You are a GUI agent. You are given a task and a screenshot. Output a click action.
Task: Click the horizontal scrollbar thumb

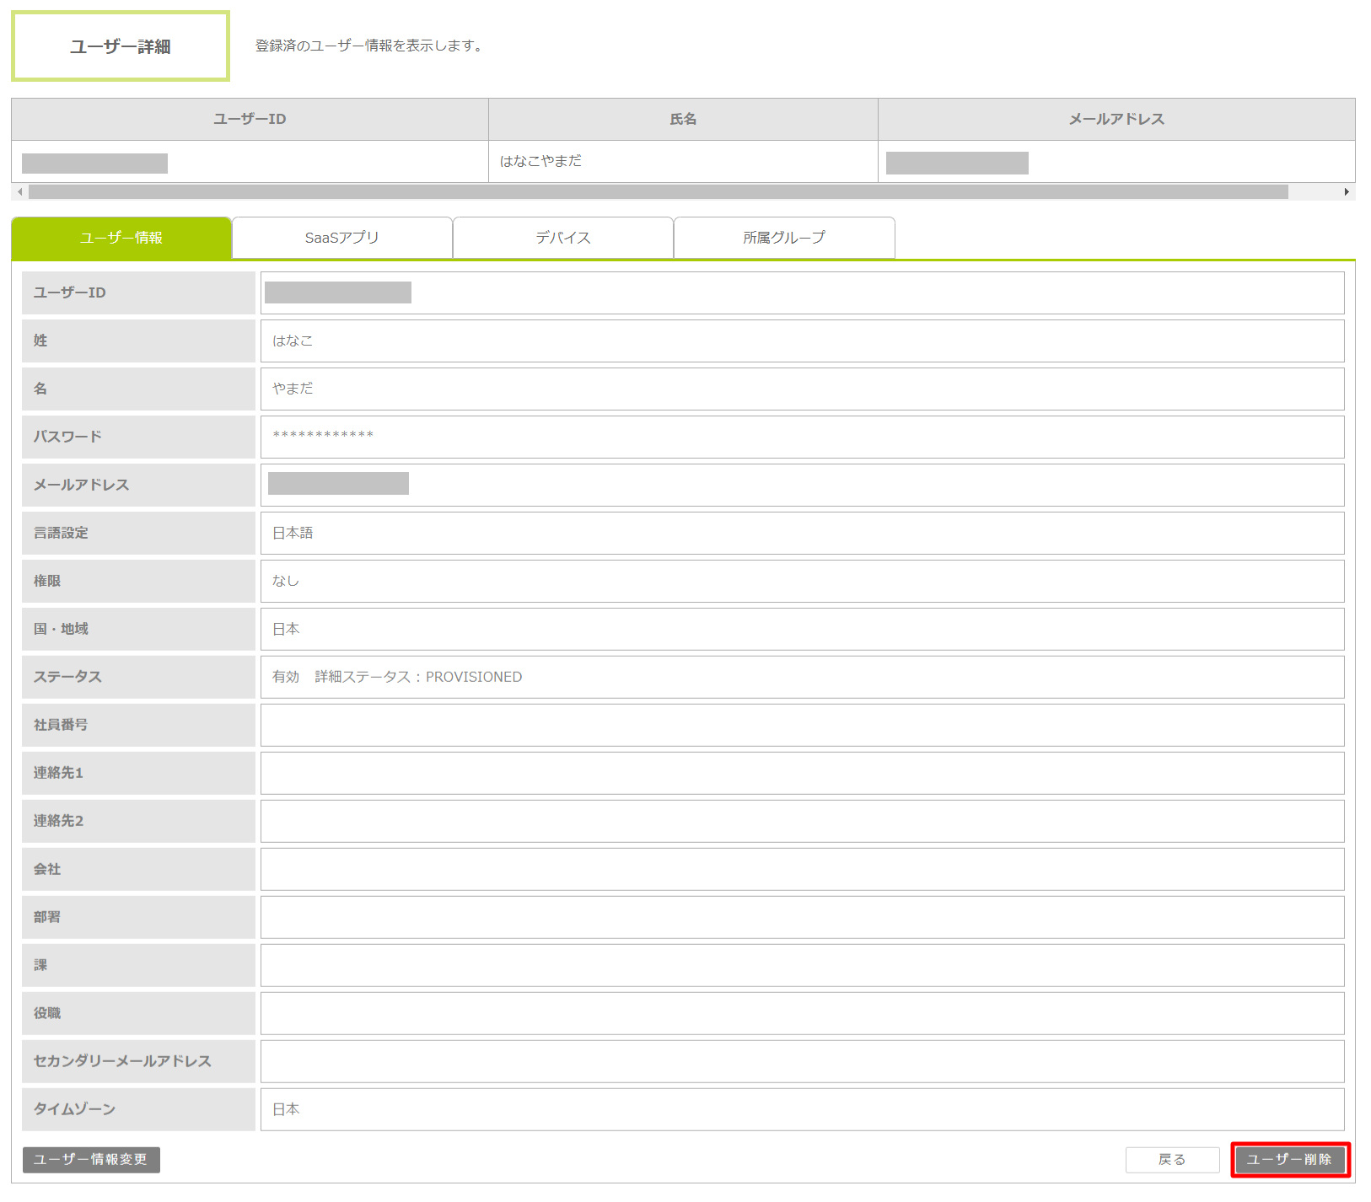pos(658,192)
